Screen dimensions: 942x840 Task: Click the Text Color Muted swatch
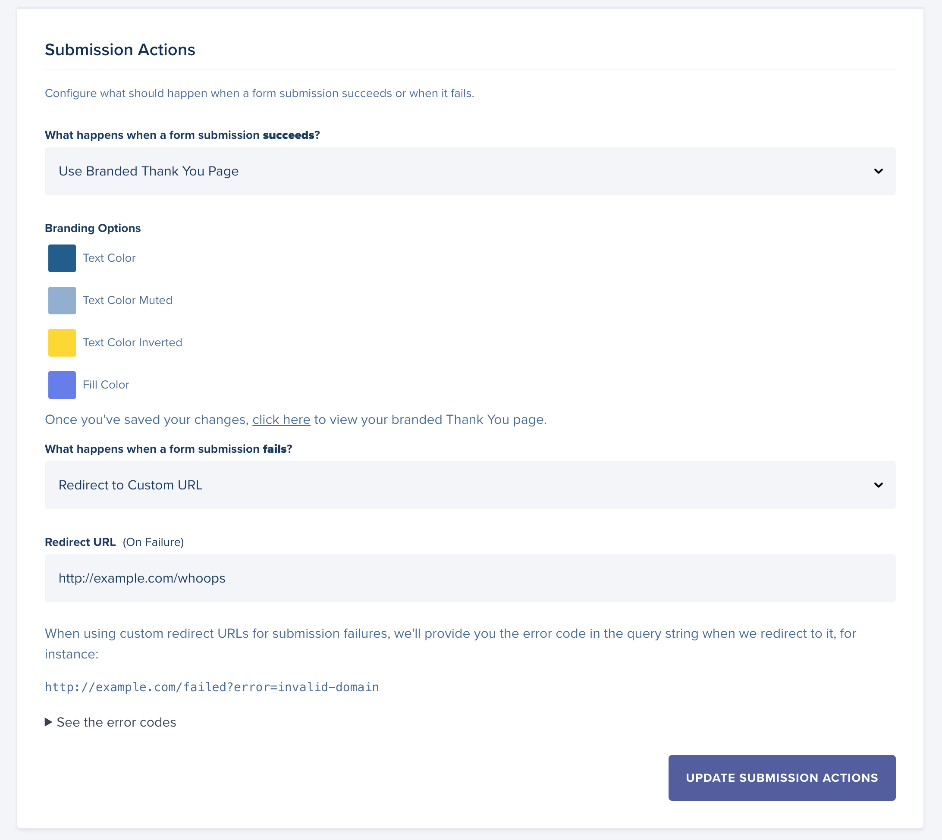pos(62,301)
